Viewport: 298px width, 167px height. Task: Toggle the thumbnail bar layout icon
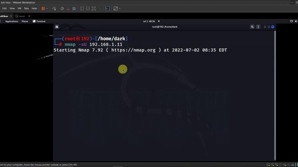[88, 8]
